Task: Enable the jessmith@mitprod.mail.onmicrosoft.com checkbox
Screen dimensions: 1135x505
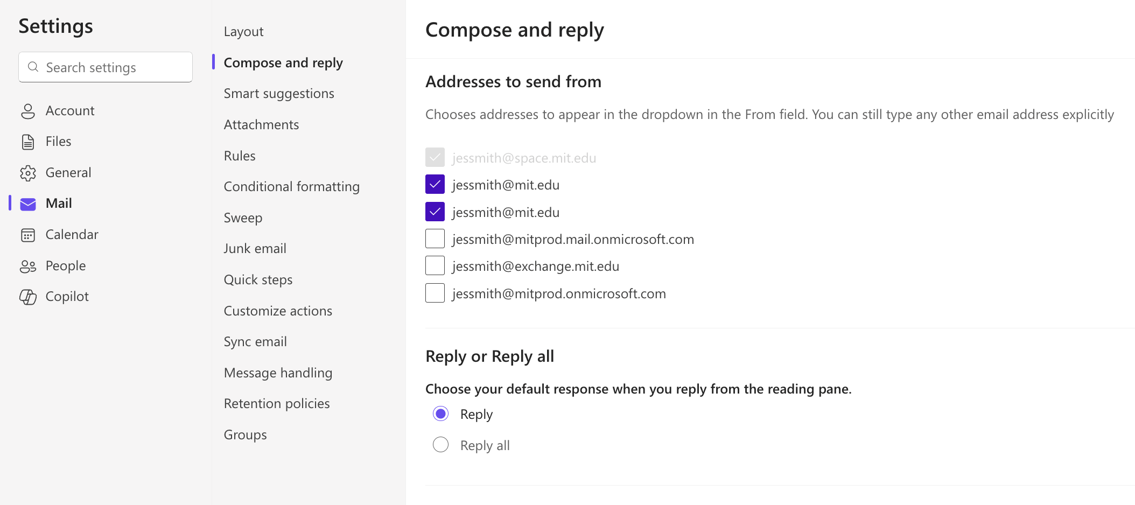Action: tap(435, 239)
